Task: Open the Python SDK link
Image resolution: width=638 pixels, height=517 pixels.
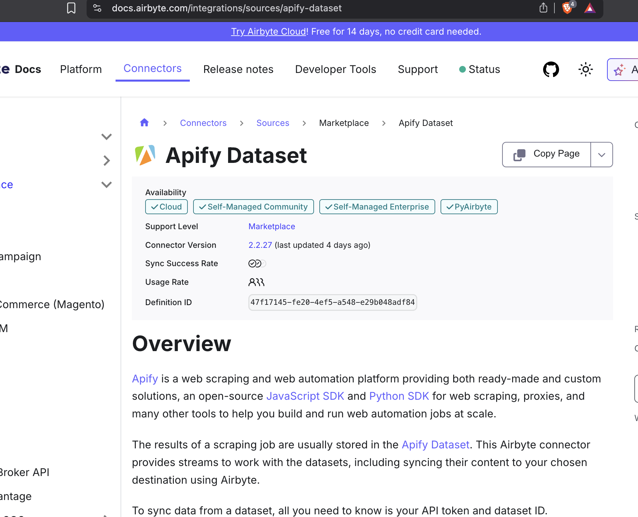Action: (x=399, y=396)
